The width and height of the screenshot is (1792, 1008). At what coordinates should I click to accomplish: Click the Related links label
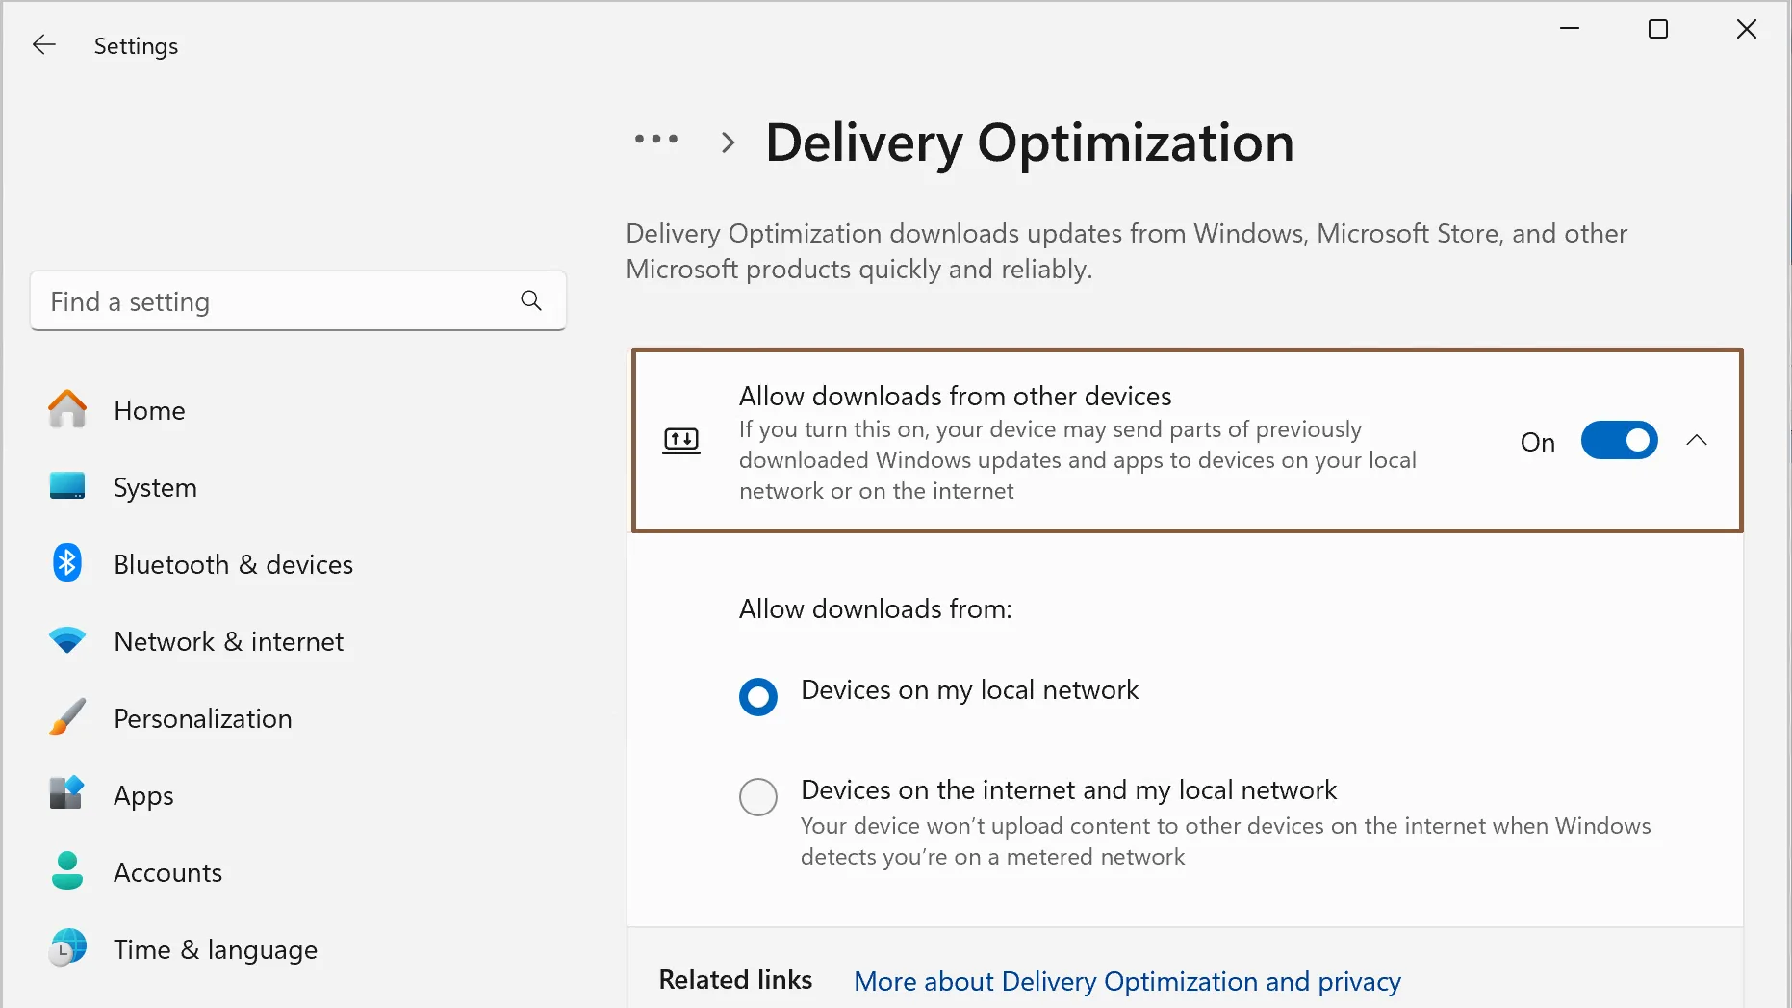[x=735, y=979]
